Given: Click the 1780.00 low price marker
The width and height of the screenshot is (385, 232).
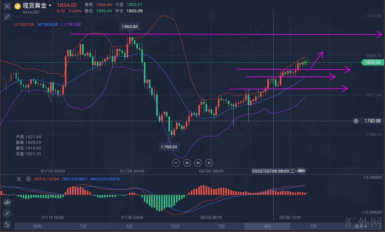Looking at the screenshot, I should click(x=169, y=147).
